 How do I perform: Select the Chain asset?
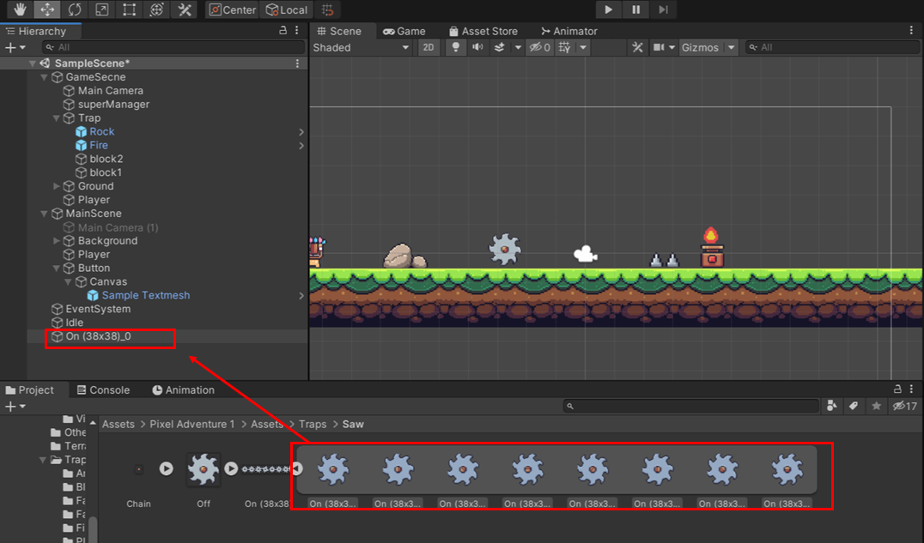[x=138, y=469]
